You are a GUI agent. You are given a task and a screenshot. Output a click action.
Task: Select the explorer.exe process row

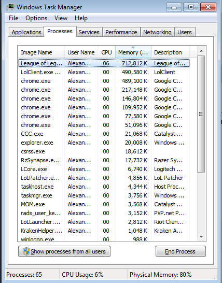pos(104,143)
